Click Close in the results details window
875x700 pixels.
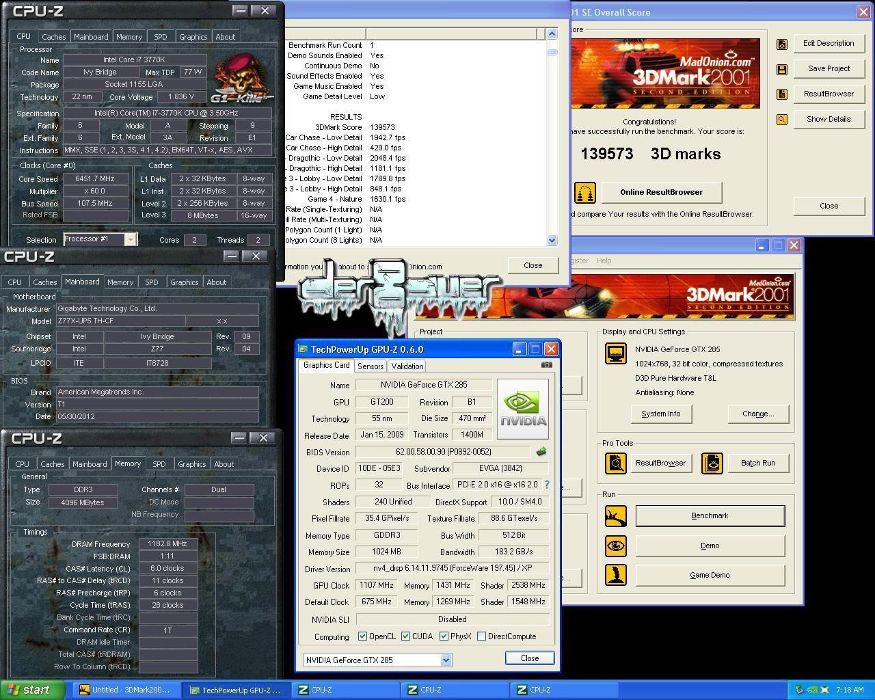click(x=533, y=265)
